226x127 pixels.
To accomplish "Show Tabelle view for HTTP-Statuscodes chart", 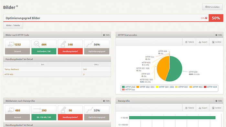I will 189,42.
